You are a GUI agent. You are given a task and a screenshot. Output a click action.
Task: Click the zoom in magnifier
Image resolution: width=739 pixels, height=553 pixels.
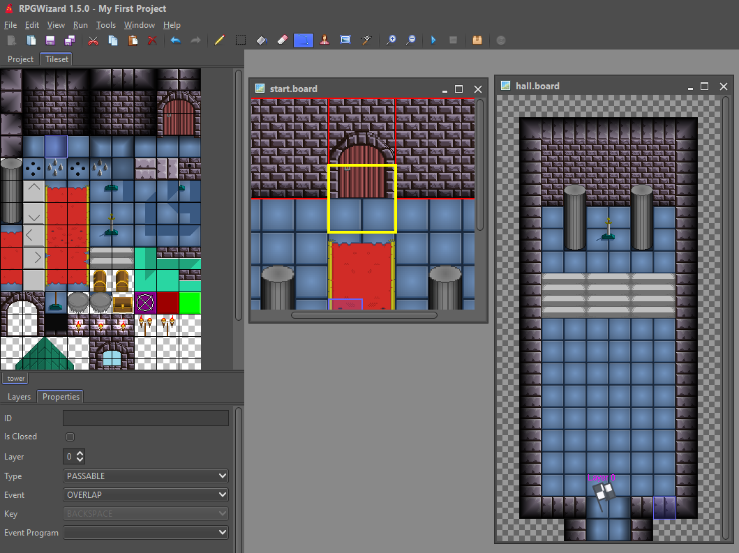point(391,40)
